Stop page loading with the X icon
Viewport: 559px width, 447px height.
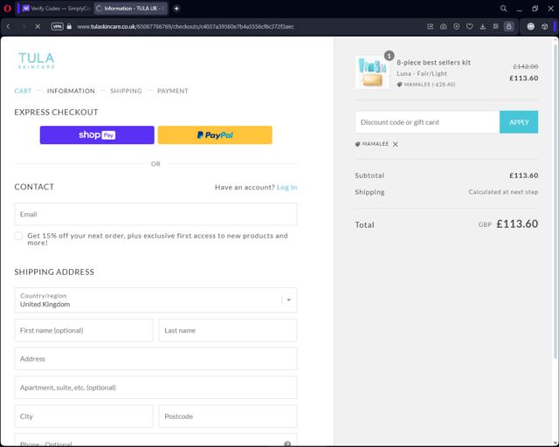pyautogui.click(x=38, y=26)
